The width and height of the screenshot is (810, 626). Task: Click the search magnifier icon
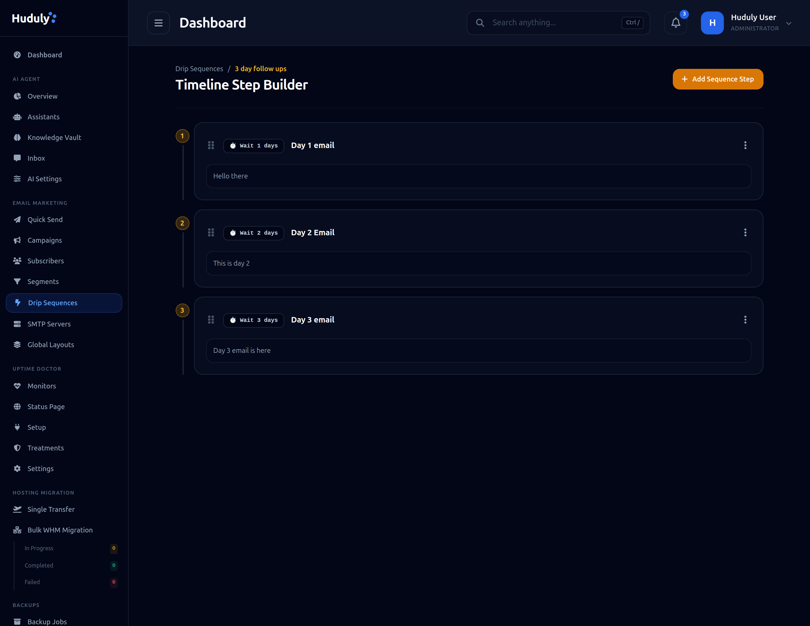pyautogui.click(x=480, y=23)
